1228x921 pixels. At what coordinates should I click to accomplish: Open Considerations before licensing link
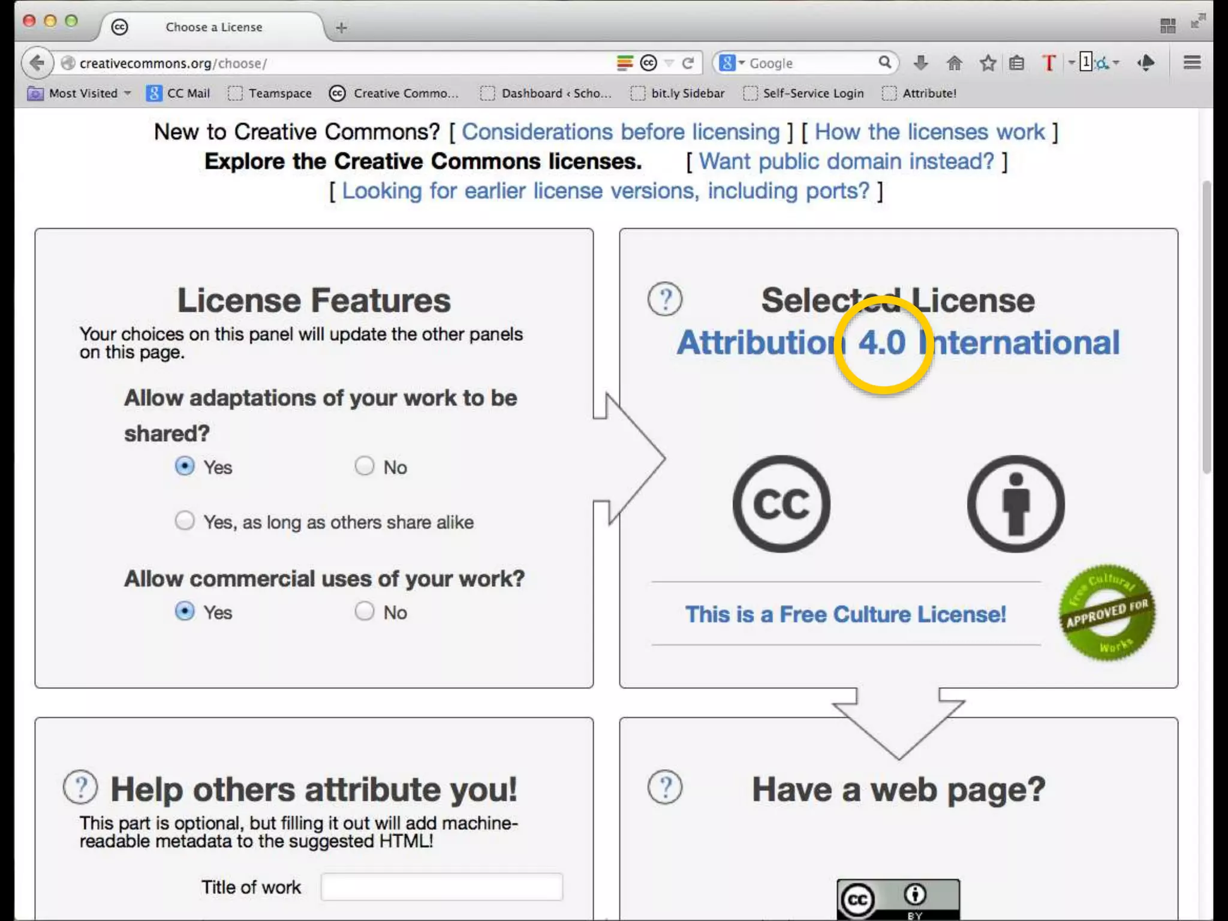pos(621,132)
